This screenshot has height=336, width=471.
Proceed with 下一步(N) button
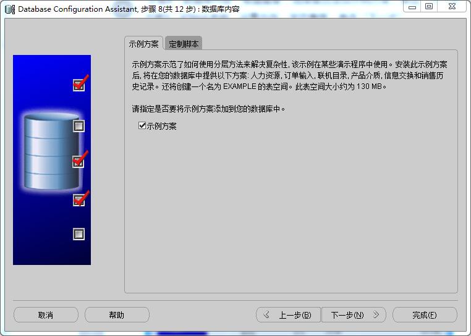pos(354,314)
